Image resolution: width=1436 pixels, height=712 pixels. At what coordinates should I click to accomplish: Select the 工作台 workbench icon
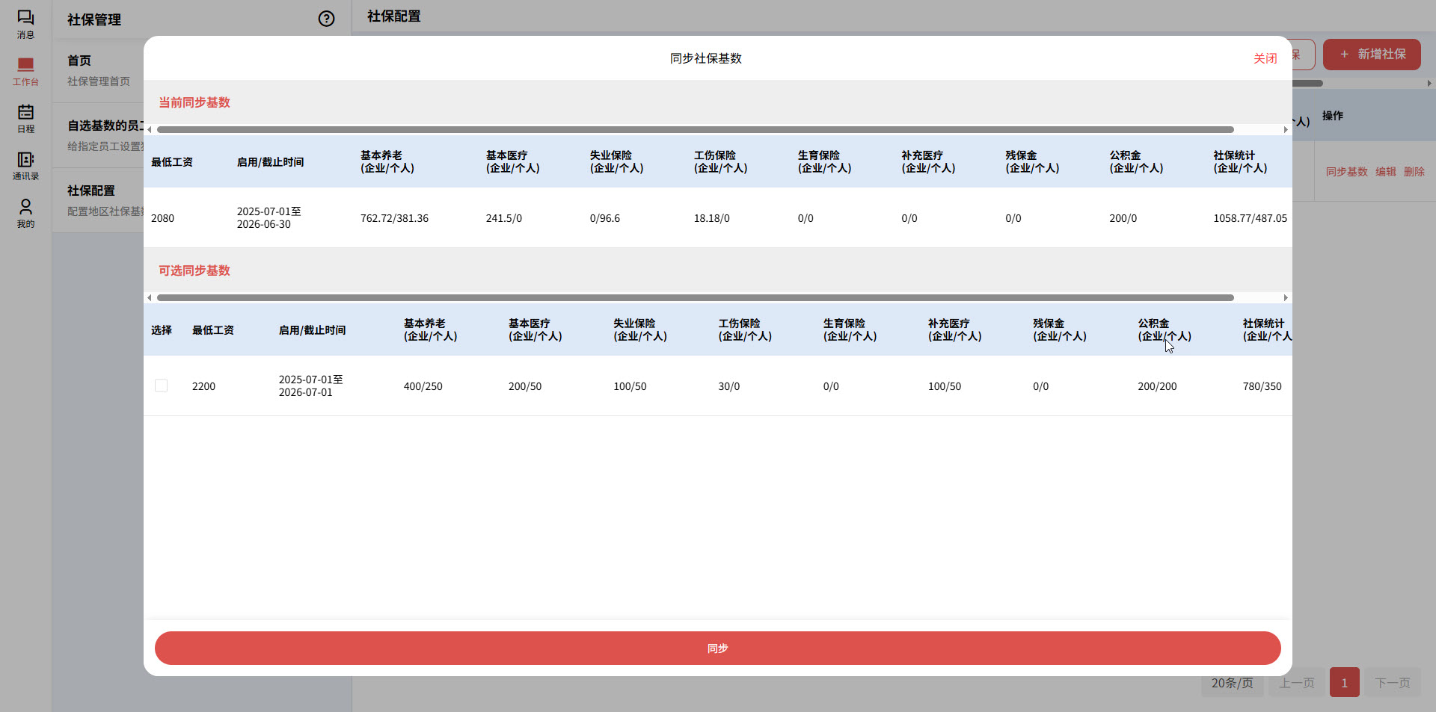[25, 72]
